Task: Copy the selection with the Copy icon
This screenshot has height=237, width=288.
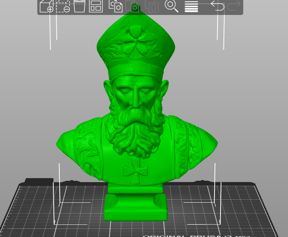Action: (x=116, y=6)
